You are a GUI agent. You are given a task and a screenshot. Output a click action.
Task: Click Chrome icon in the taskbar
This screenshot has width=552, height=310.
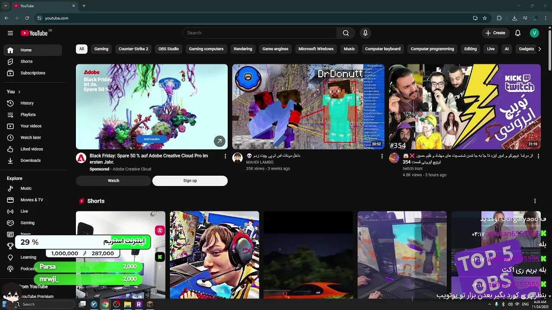point(105,304)
